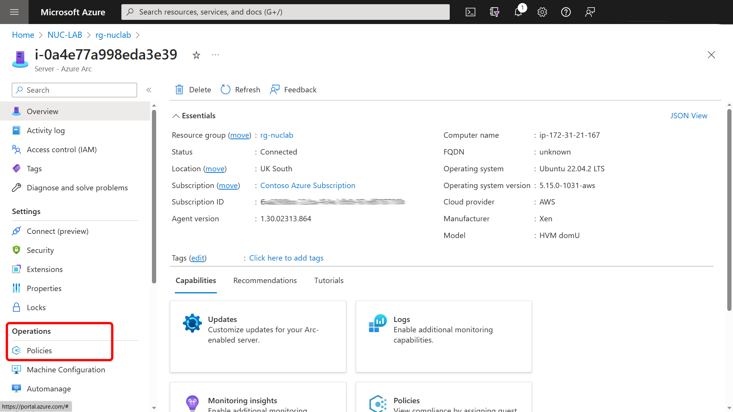Collapse the Essentials section
This screenshot has width=733, height=412.
click(176, 116)
